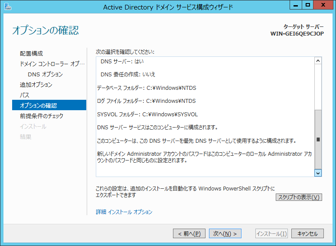Go to the 配置構成 step in sidebar
The height and width of the screenshot is (246, 336).
(31, 53)
